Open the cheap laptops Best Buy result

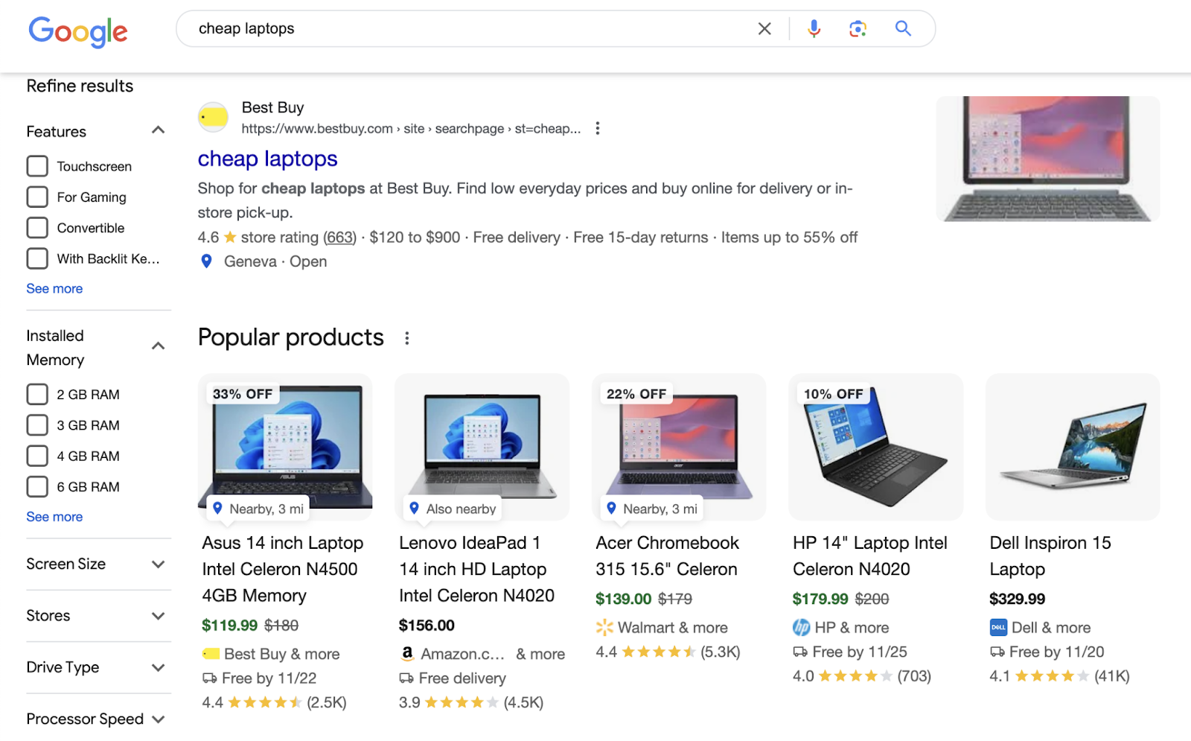pyautogui.click(x=266, y=159)
